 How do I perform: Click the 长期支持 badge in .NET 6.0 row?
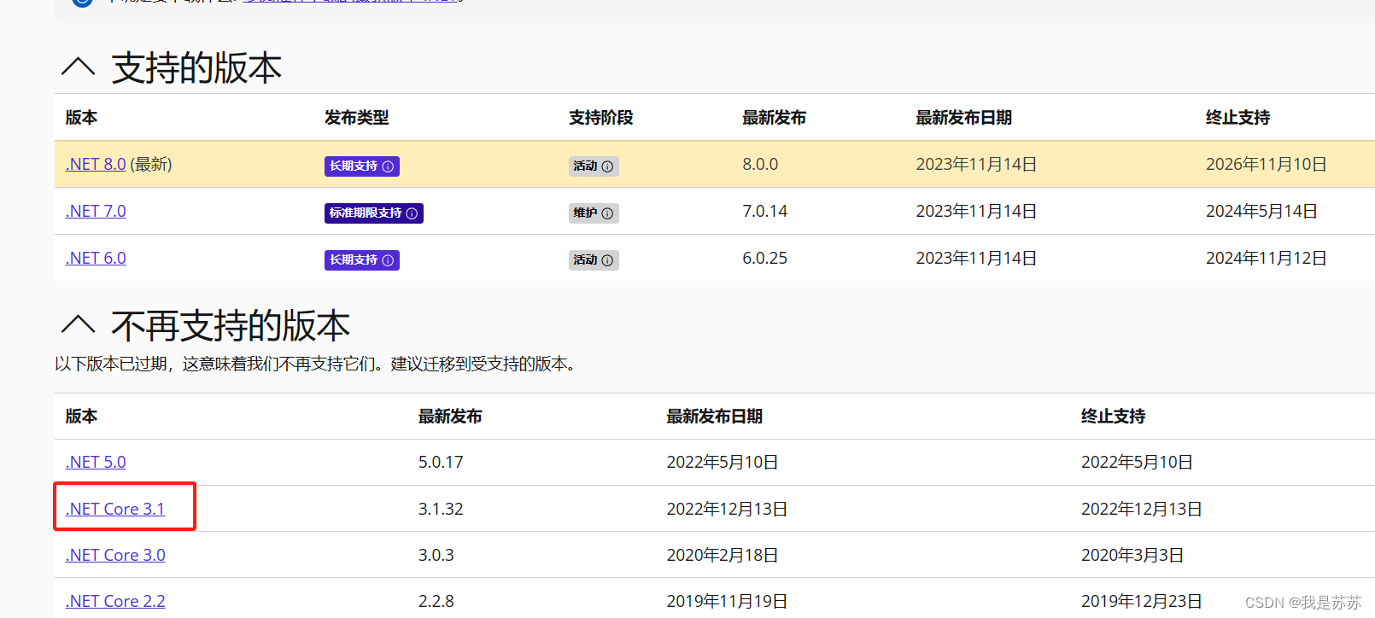point(362,260)
